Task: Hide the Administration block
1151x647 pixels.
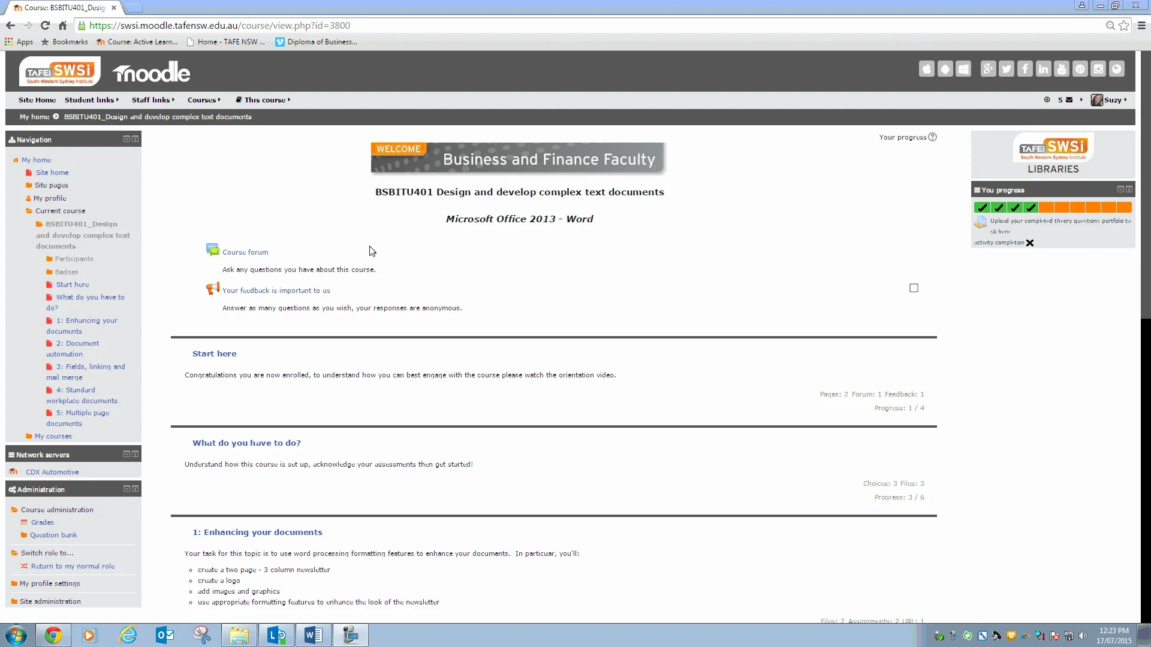Action: coord(126,489)
